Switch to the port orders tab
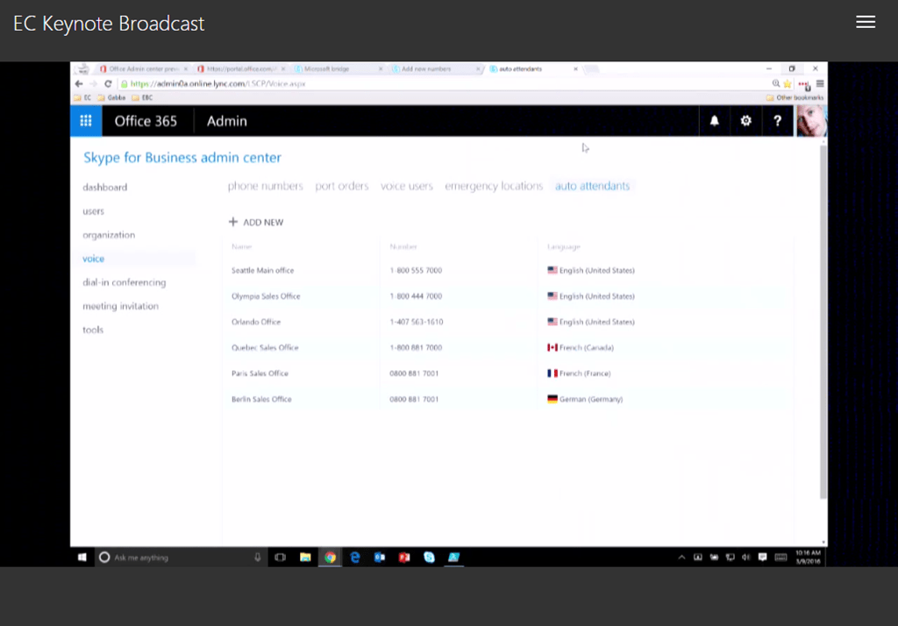This screenshot has height=626, width=898. pos(341,186)
